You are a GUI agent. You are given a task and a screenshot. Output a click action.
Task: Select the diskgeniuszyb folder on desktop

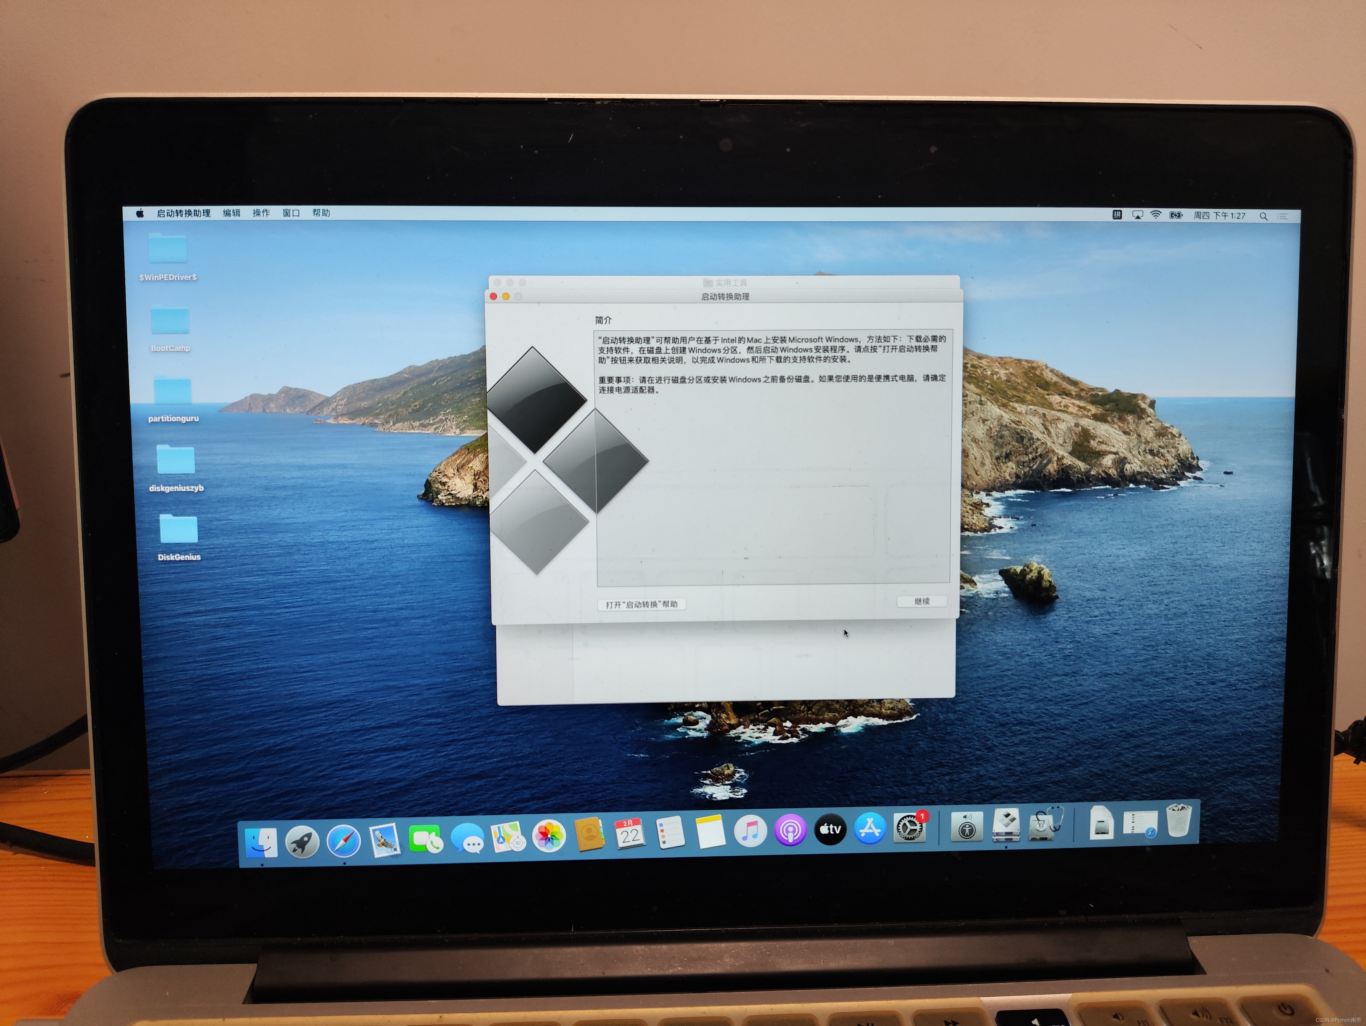point(176,468)
